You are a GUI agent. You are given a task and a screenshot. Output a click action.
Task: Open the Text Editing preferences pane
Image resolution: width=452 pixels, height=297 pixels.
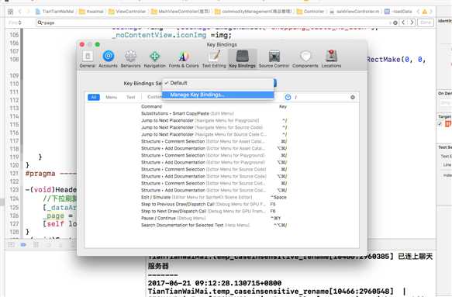click(214, 59)
